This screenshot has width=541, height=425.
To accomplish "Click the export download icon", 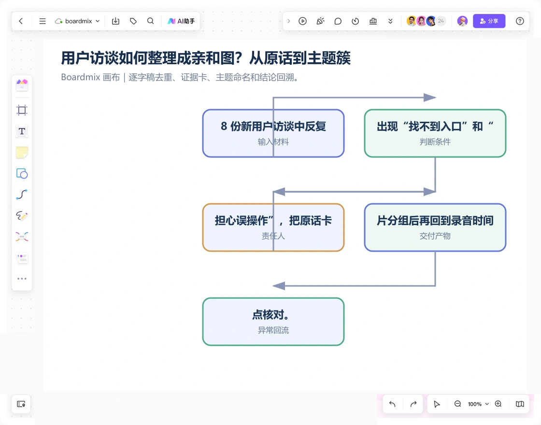I will 115,21.
